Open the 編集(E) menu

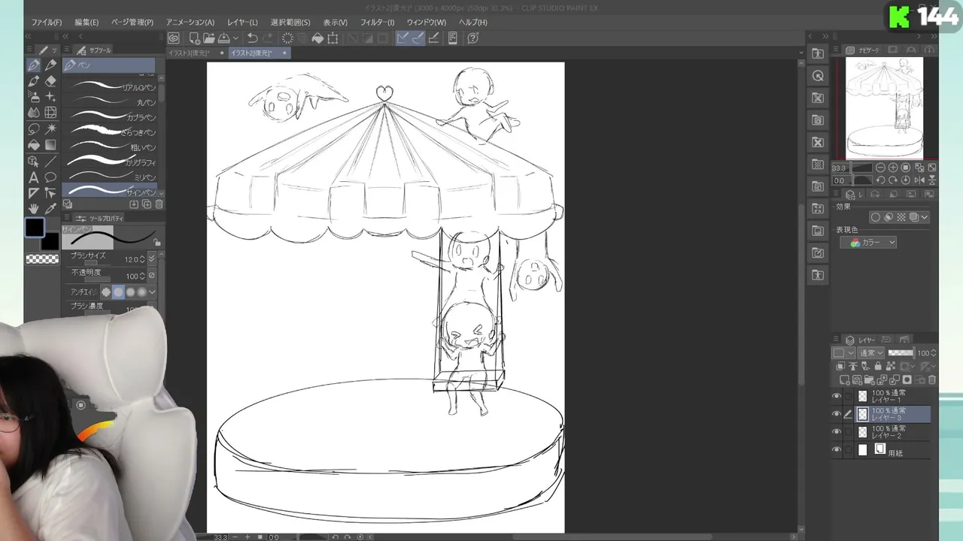pyautogui.click(x=87, y=23)
